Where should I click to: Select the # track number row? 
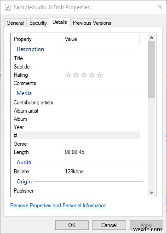[76, 136]
